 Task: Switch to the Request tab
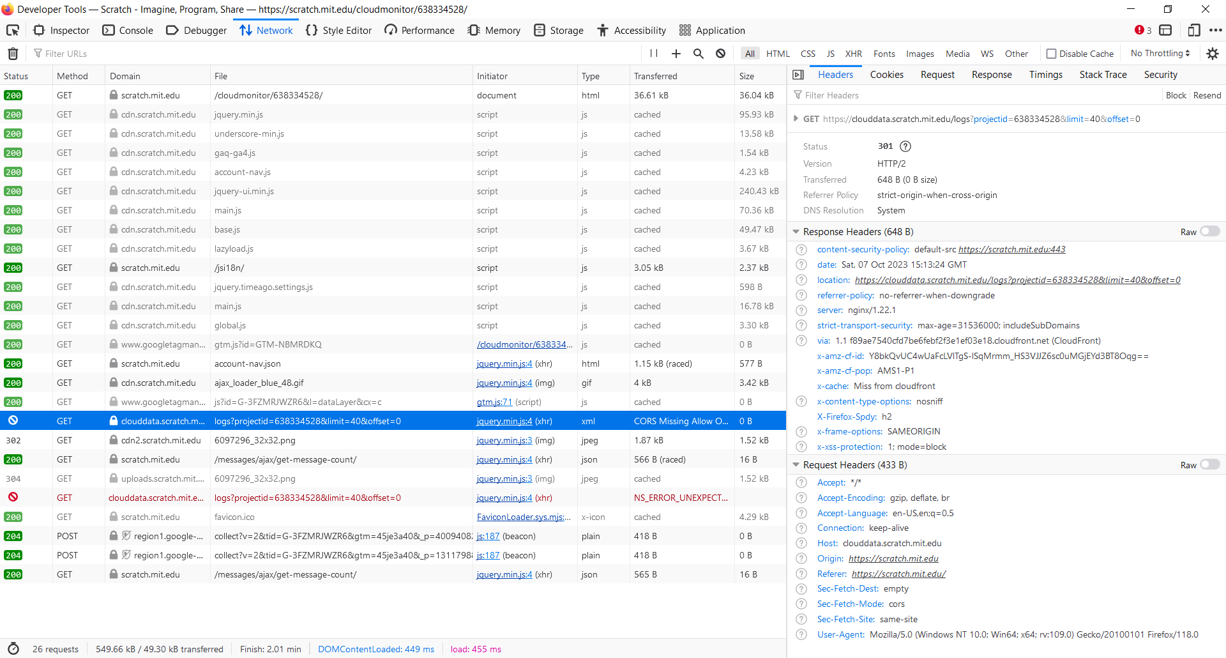[x=937, y=75]
